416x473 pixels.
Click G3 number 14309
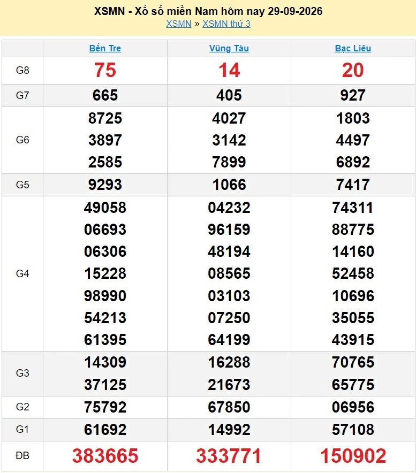tap(105, 362)
